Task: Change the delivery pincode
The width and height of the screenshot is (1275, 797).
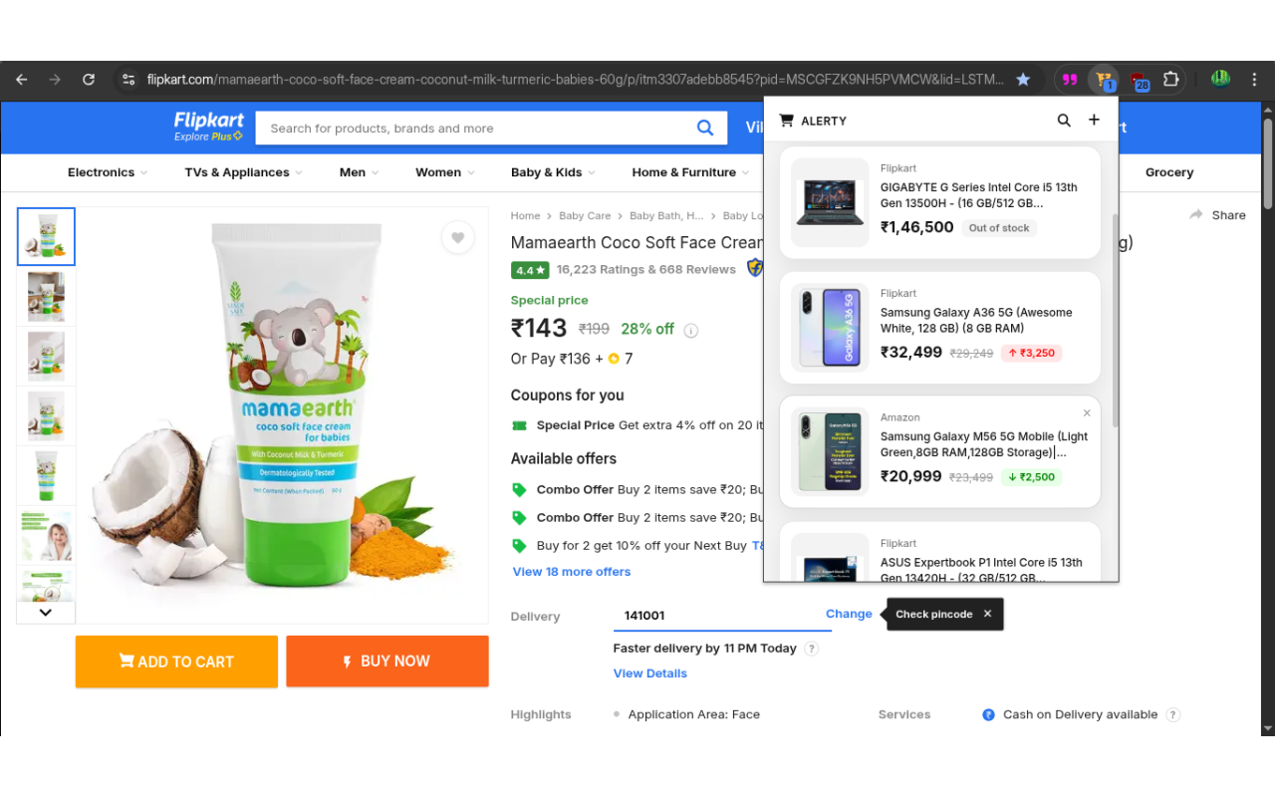Action: 849,614
